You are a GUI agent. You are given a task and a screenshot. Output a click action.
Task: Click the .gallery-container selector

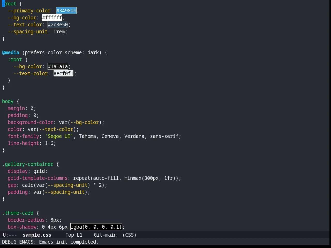pos(28,164)
